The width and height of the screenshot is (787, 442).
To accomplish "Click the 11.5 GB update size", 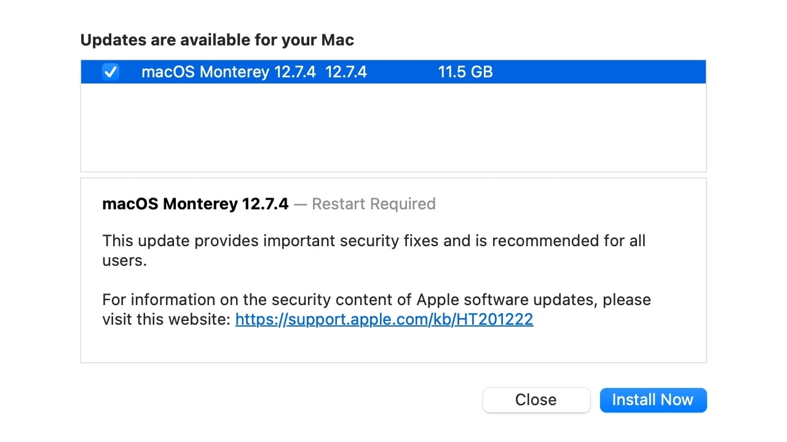I will [465, 72].
